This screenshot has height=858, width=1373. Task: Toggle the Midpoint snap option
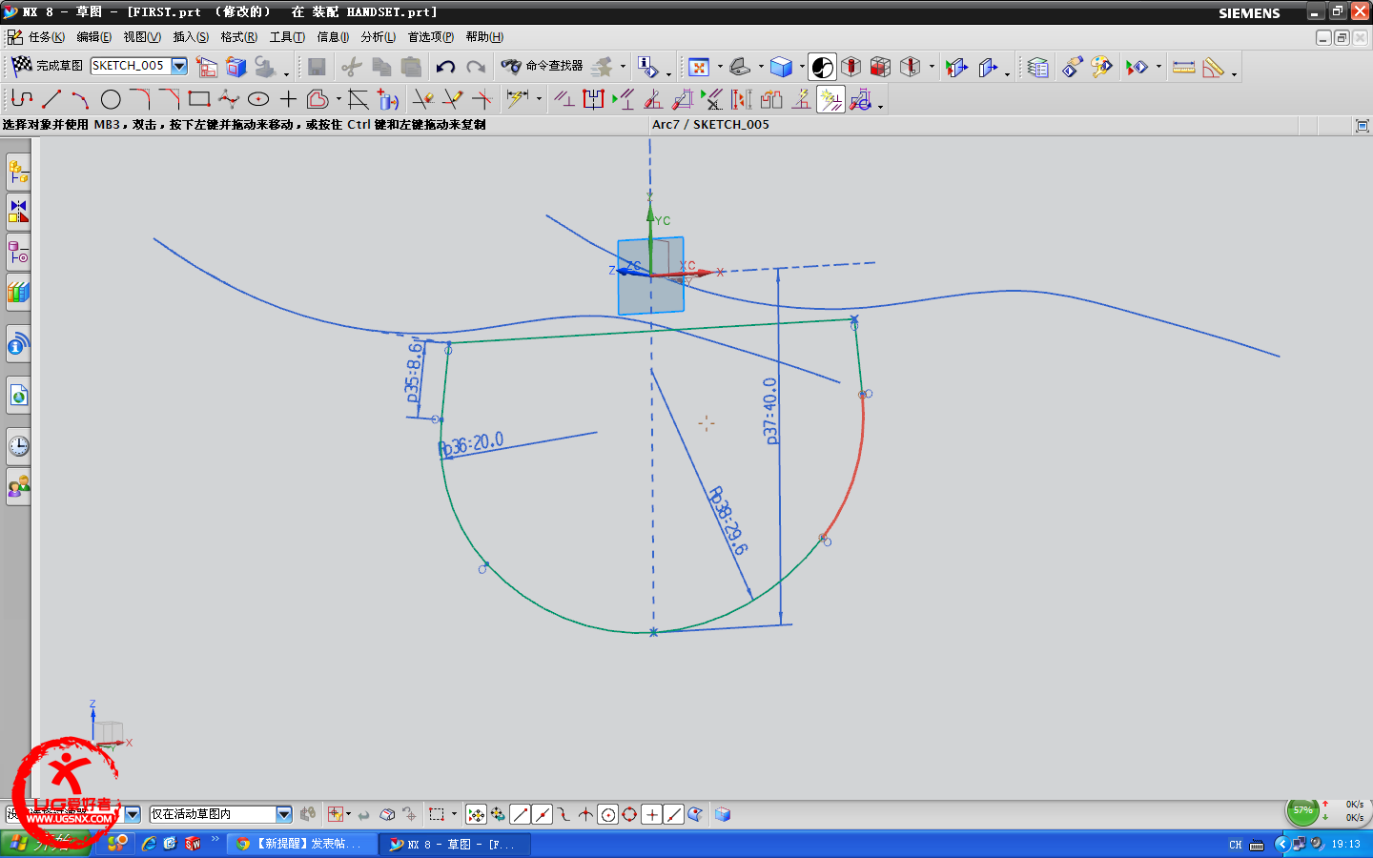coord(542,814)
